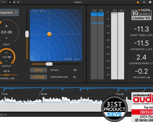The width and height of the screenshot is (153, 122).
Task: Toggle the True Peak button
Action: (x=39, y=77)
